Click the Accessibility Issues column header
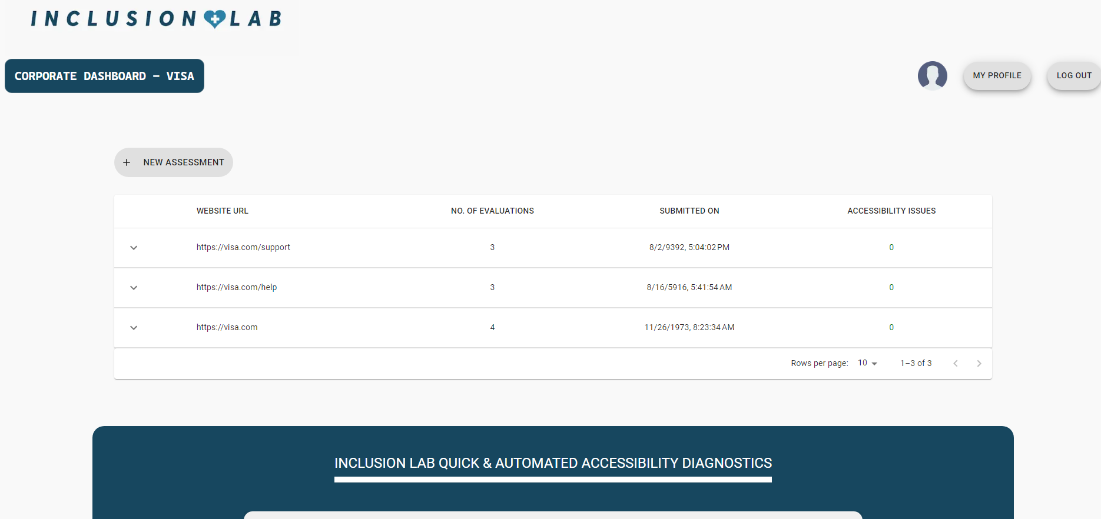Image resolution: width=1101 pixels, height=519 pixels. click(891, 211)
